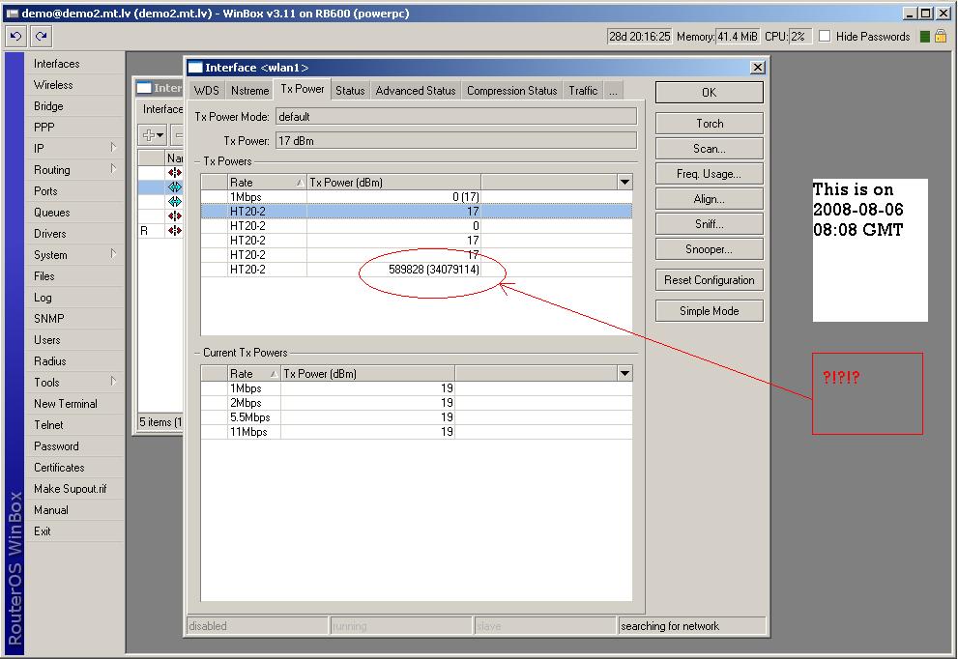The height and width of the screenshot is (659, 958).
Task: Open the more tabs ellipsis
Action: (614, 91)
